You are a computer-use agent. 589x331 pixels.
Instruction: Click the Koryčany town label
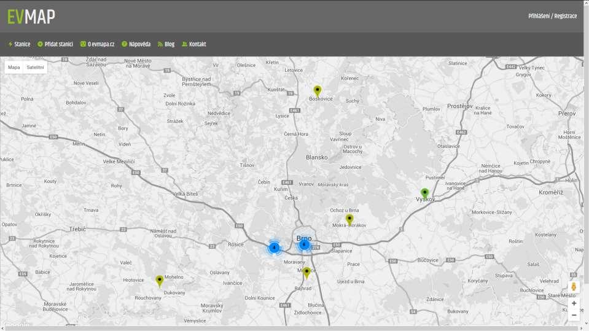coord(477,281)
